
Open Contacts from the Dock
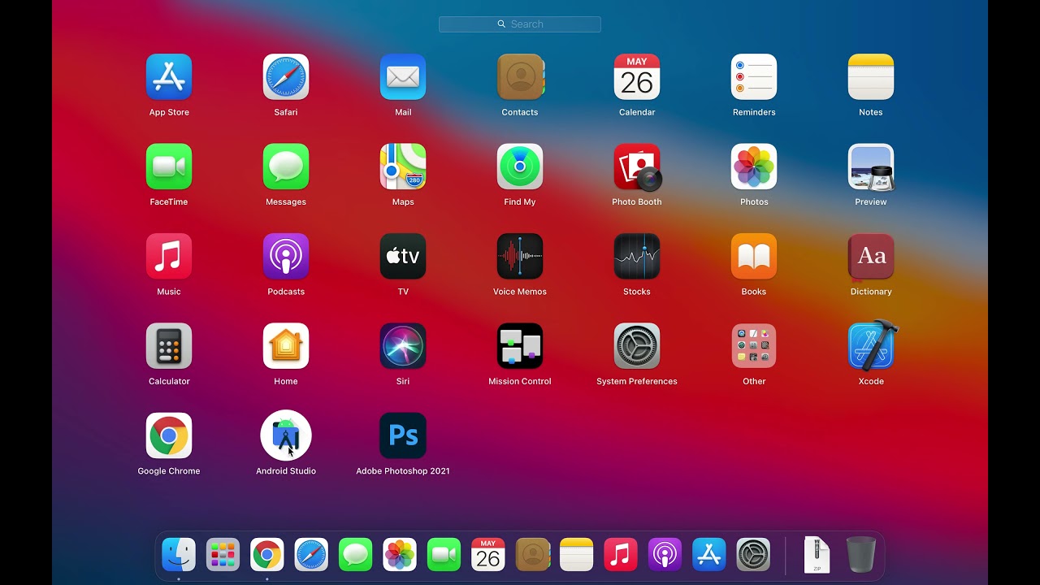[x=533, y=555]
